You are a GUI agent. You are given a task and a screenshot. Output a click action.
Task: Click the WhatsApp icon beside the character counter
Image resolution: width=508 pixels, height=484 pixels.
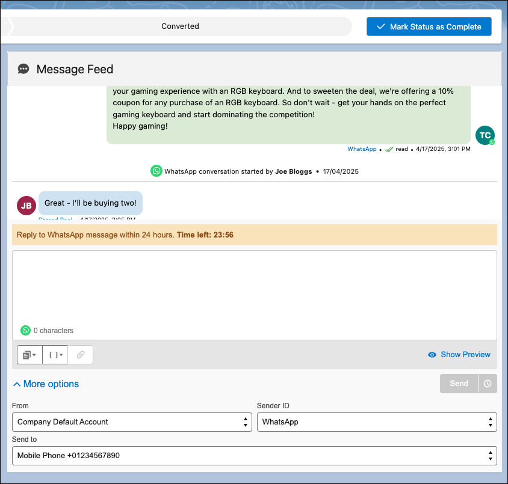click(x=25, y=330)
